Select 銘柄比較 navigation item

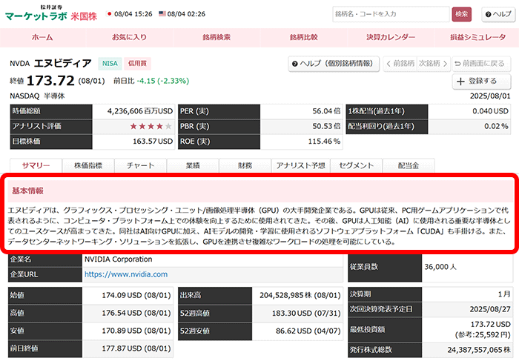[x=303, y=37]
